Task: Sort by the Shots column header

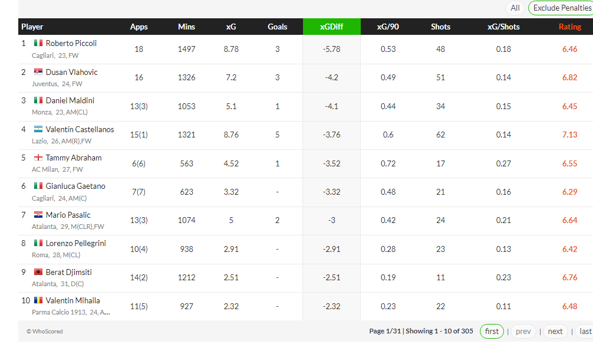Action: [440, 27]
